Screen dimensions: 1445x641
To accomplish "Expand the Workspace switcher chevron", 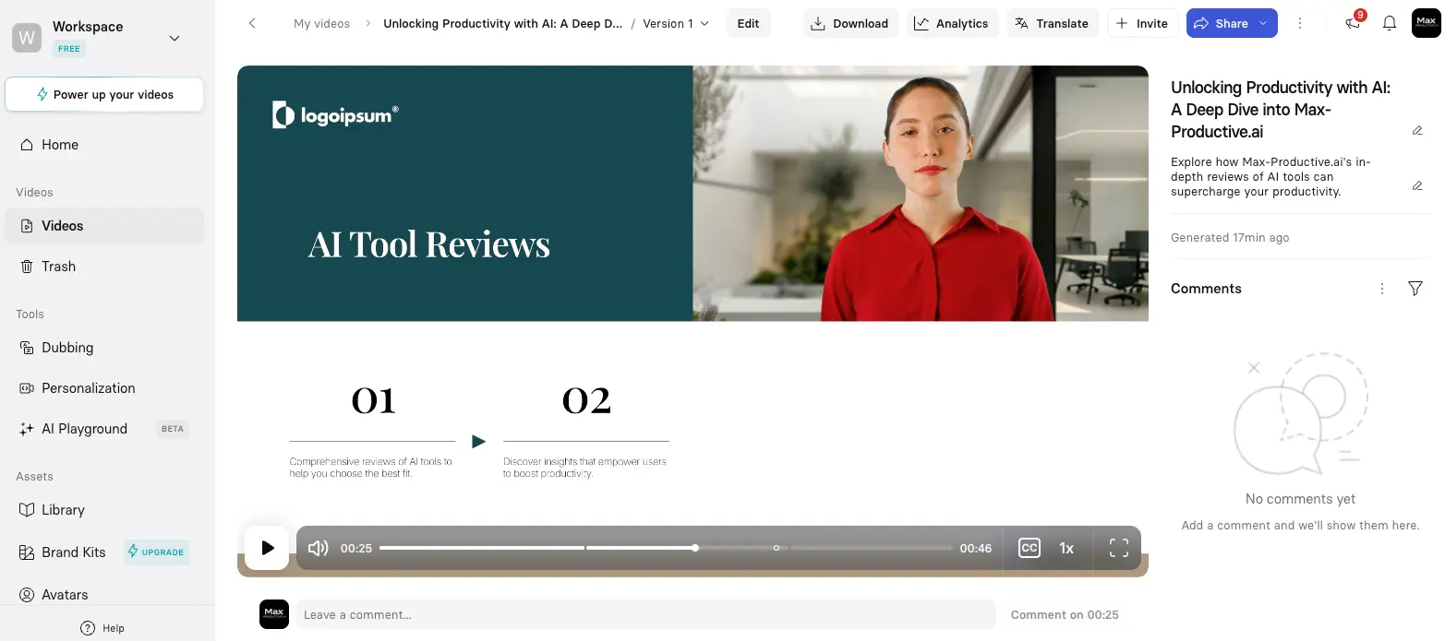I will [x=175, y=38].
